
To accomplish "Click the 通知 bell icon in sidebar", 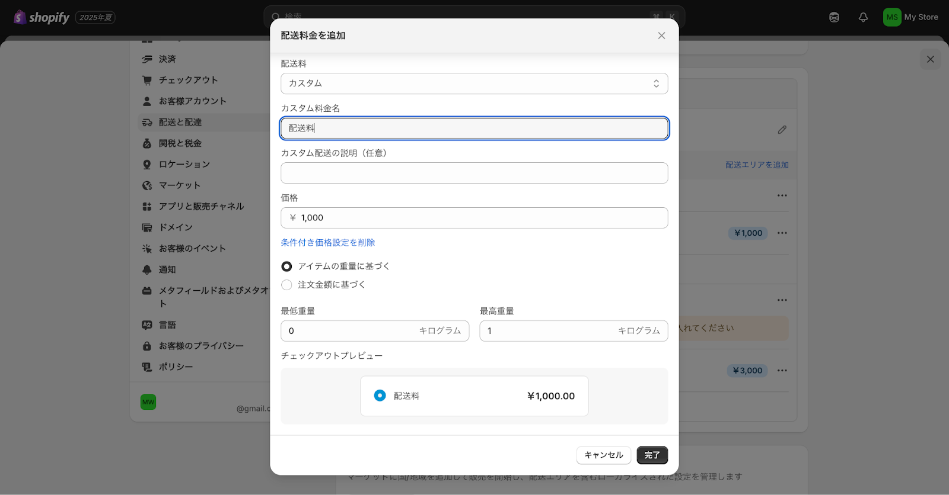I will click(147, 269).
